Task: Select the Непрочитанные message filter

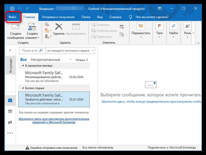Action: (x=45, y=60)
